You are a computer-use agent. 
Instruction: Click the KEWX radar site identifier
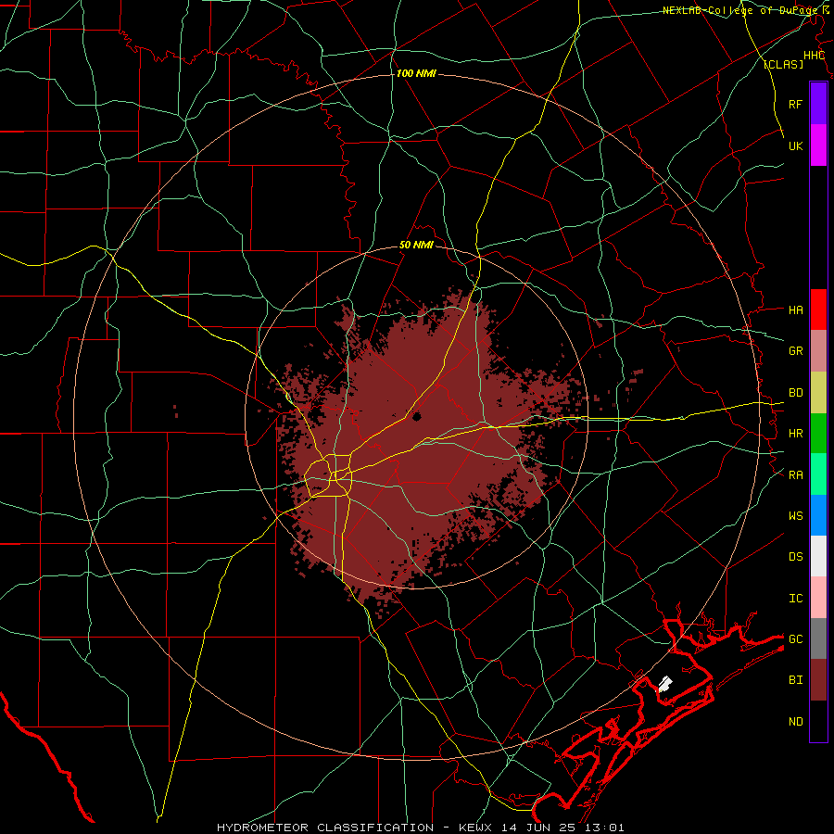[x=474, y=828]
